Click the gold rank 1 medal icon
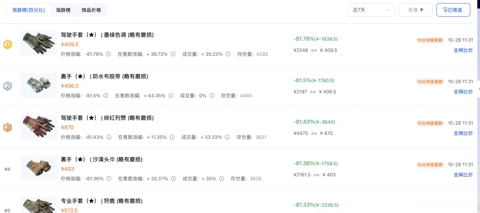This screenshot has width=480, height=213. [x=8, y=44]
